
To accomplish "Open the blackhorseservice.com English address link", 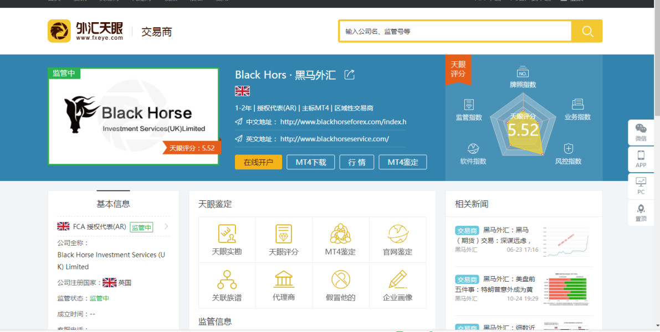I will [x=334, y=139].
